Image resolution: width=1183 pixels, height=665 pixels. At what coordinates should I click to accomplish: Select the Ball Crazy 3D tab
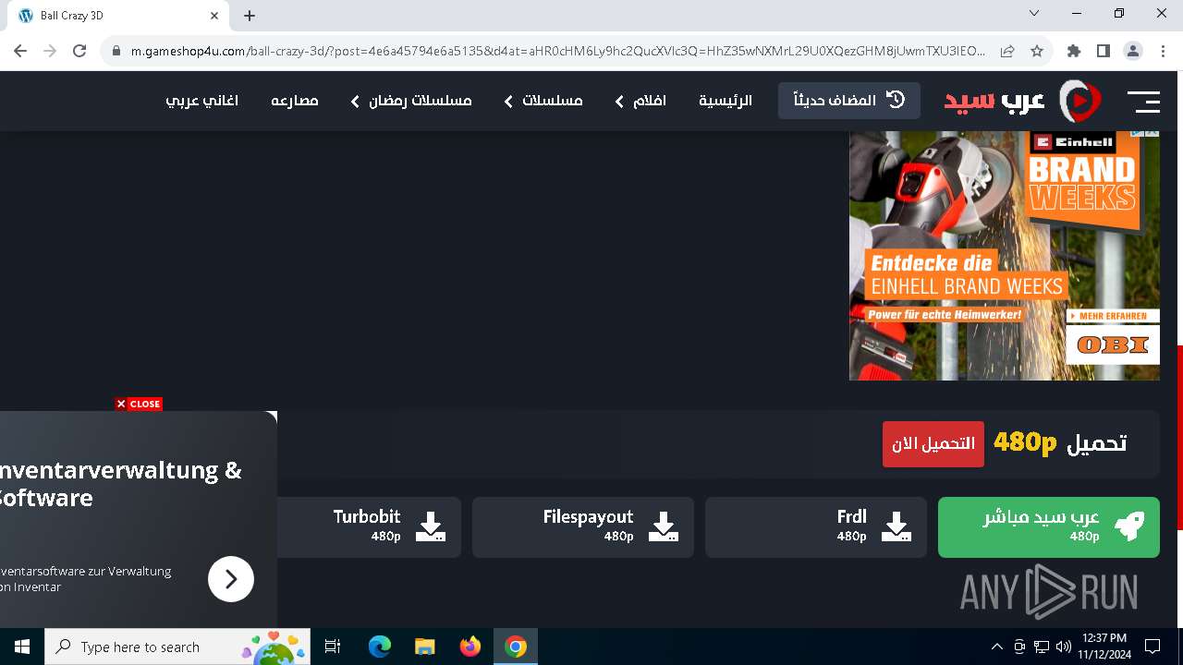118,16
